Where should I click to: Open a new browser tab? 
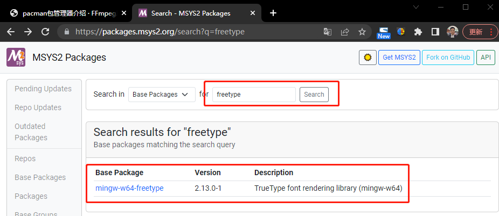273,13
